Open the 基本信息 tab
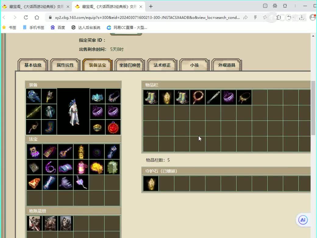 click(x=33, y=65)
